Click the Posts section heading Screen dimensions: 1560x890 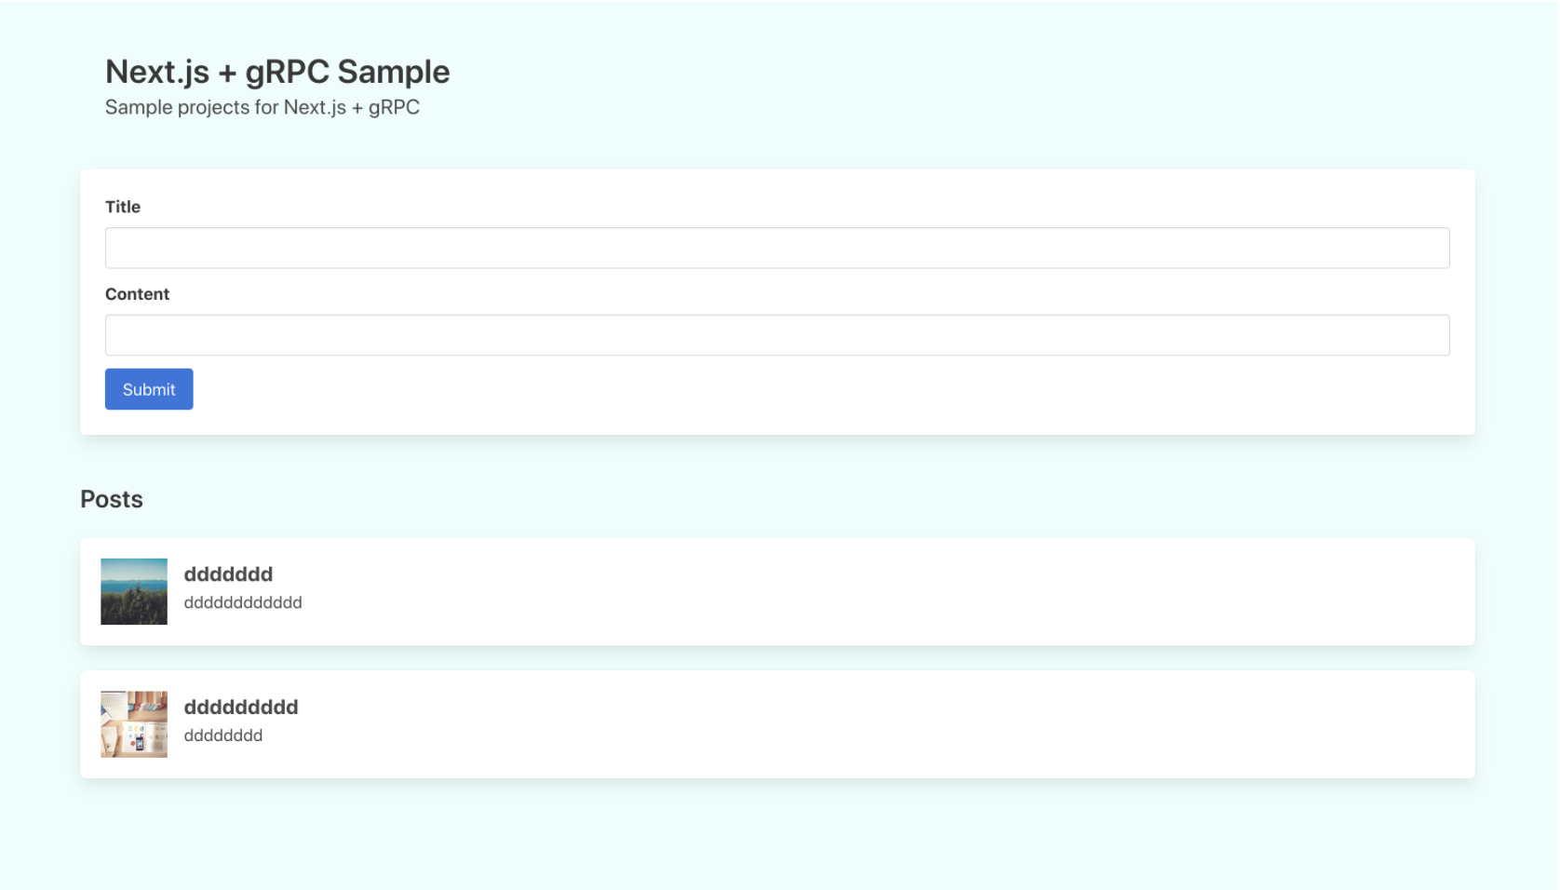[111, 499]
